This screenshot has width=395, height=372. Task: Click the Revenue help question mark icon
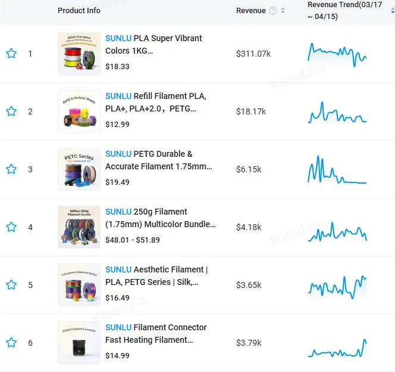point(273,11)
